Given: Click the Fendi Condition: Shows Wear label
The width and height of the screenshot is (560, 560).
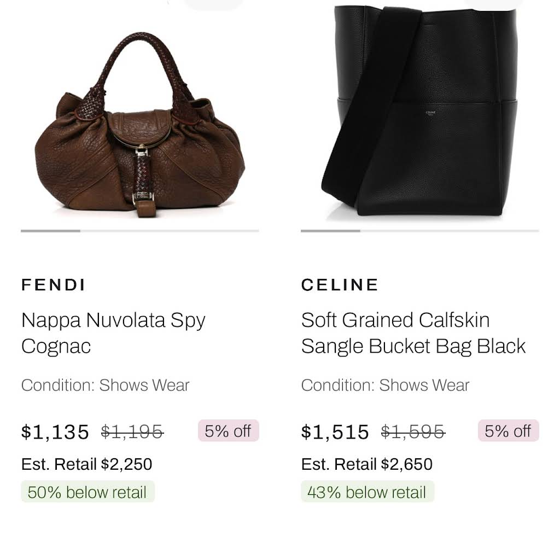Looking at the screenshot, I should pyautogui.click(x=106, y=385).
